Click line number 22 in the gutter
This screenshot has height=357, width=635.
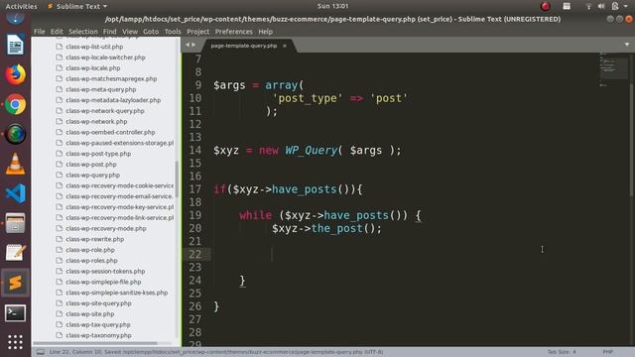click(x=194, y=254)
